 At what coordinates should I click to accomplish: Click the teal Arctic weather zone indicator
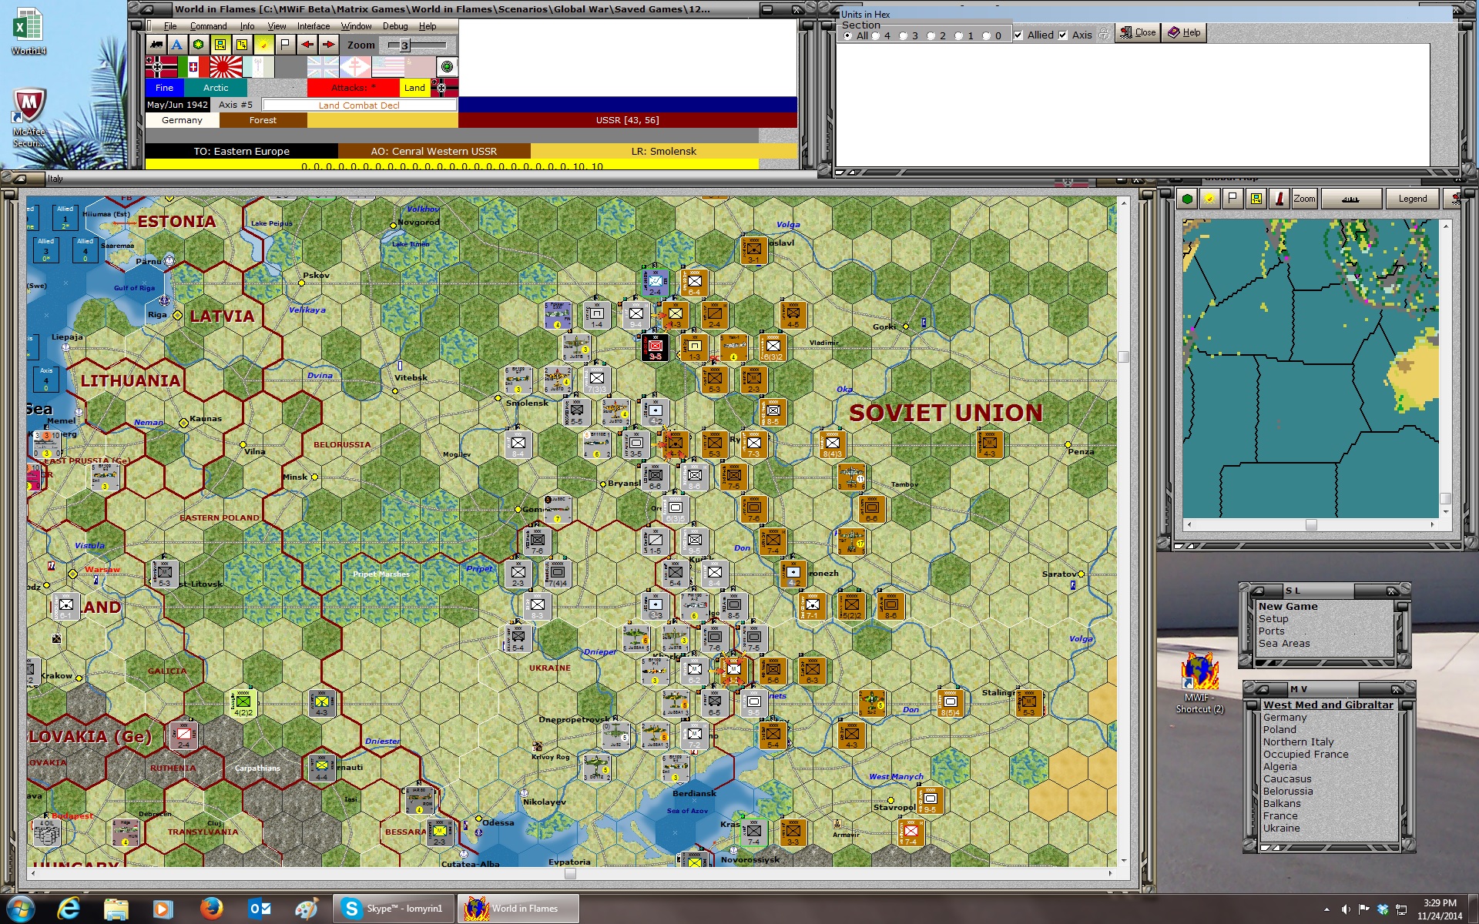(x=216, y=88)
